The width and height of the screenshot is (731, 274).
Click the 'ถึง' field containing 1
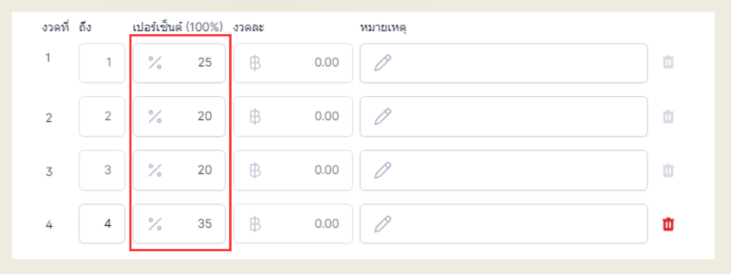[x=102, y=63]
